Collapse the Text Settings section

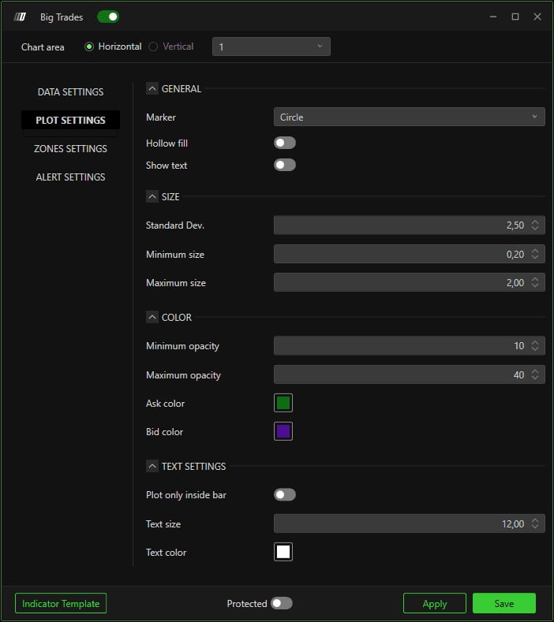pyautogui.click(x=152, y=466)
